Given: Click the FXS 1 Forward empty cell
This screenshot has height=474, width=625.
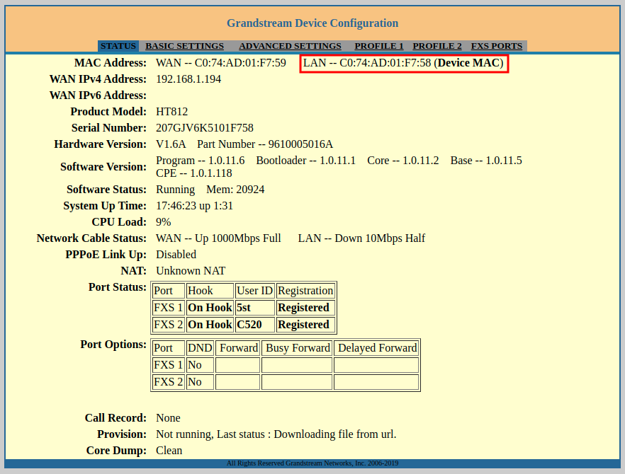Looking at the screenshot, I should [x=237, y=365].
